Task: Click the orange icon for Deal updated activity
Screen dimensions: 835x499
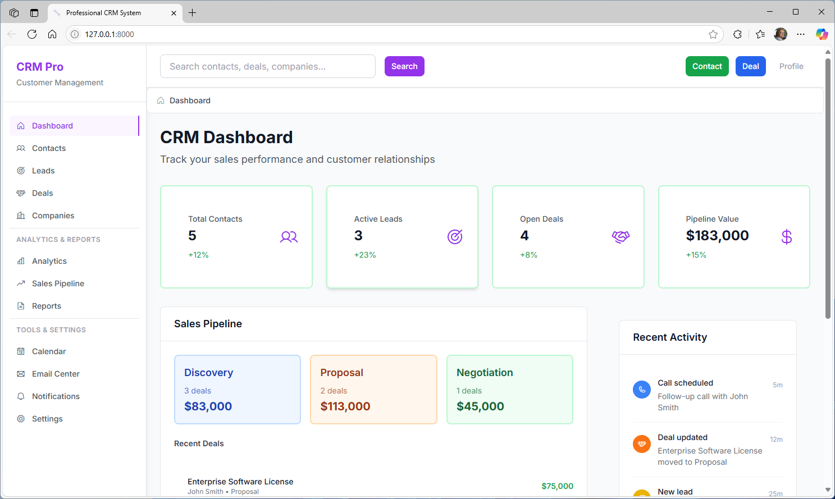Action: click(x=642, y=444)
